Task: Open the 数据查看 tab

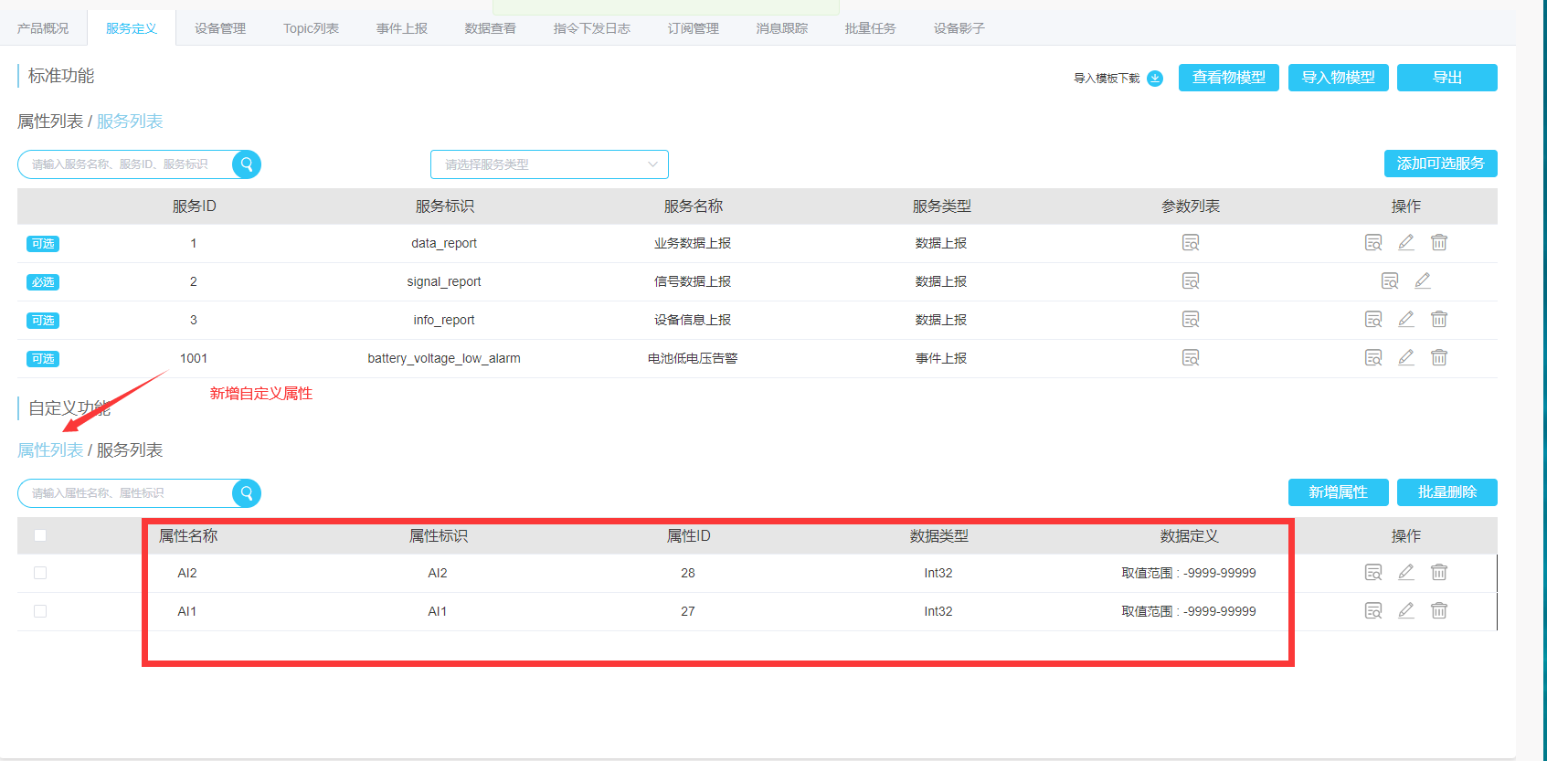Action: tap(491, 28)
